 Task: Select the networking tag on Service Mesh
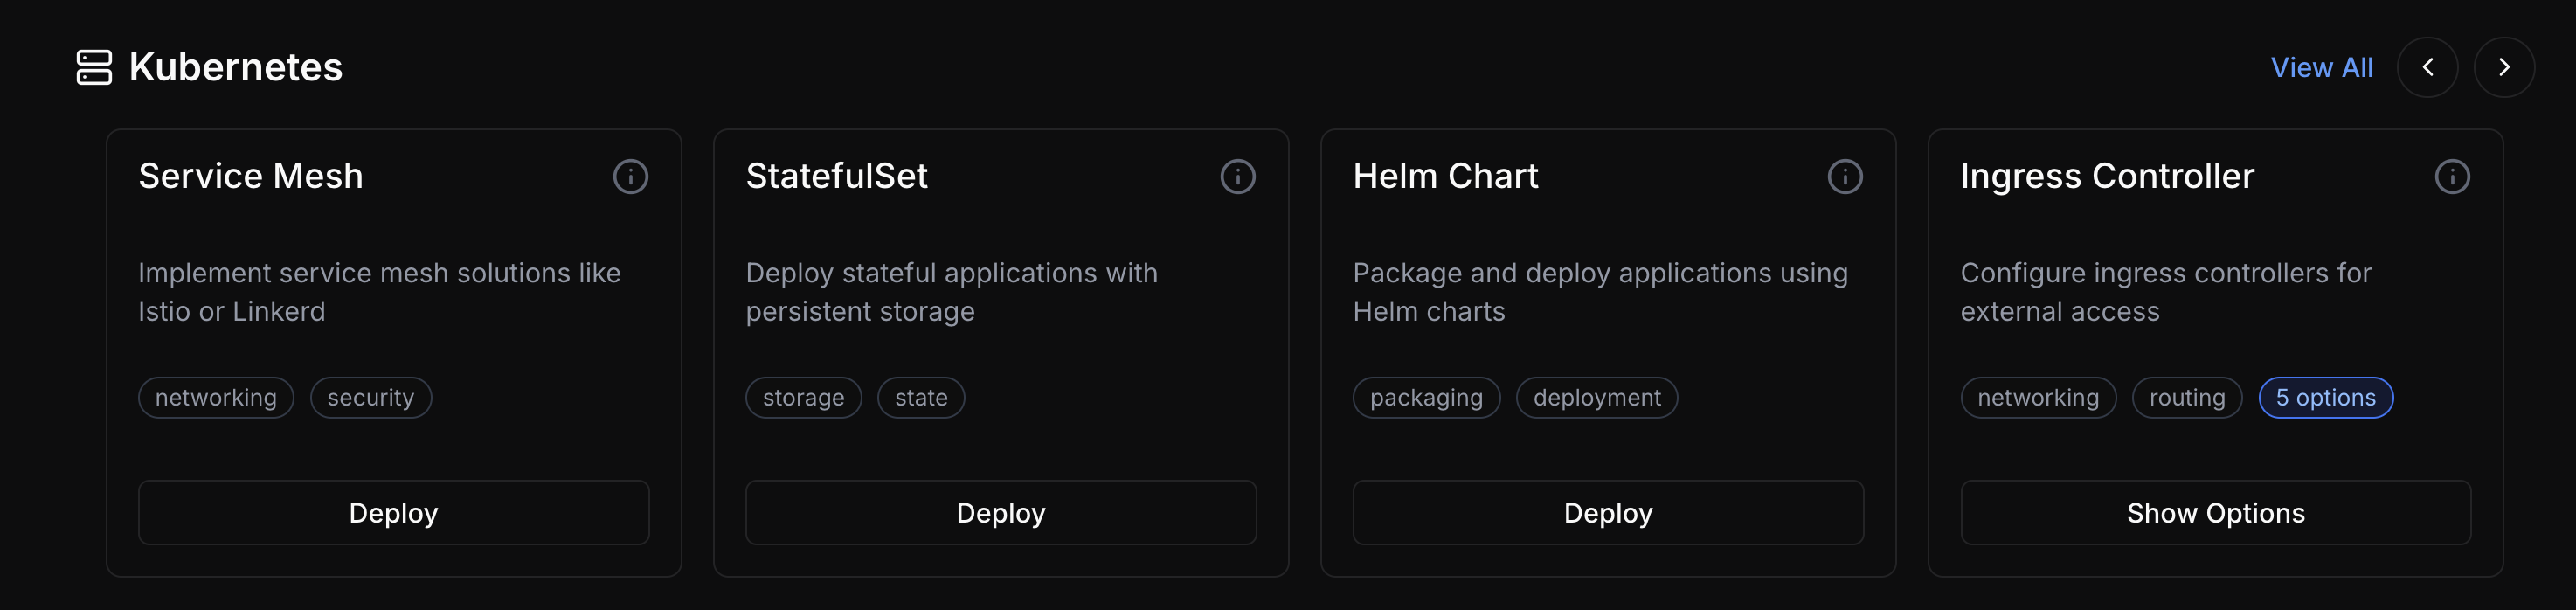215,397
